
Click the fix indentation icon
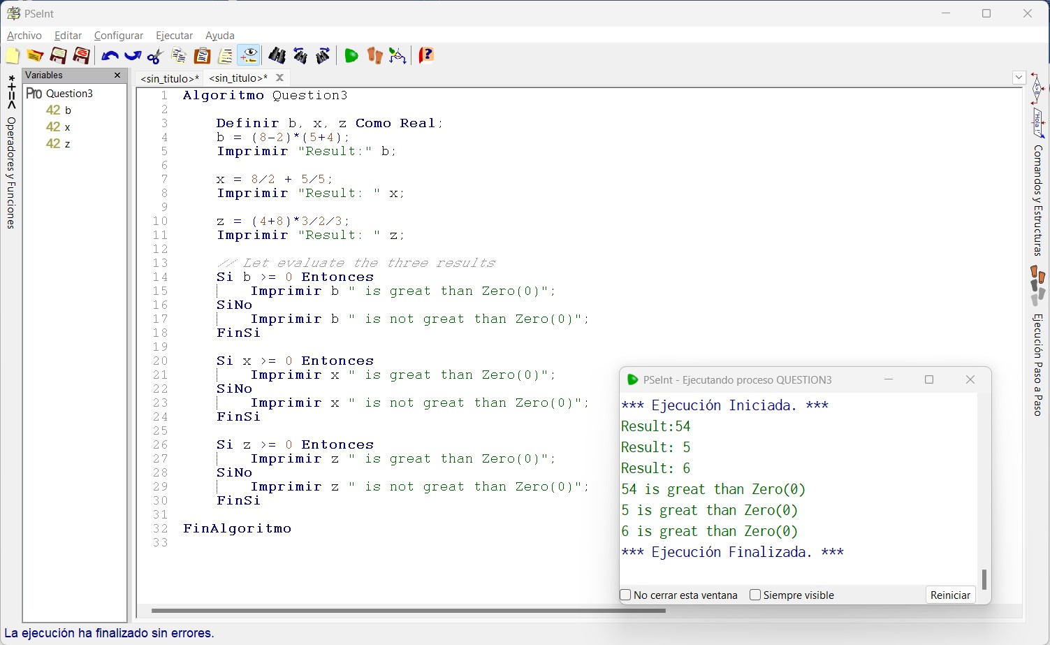point(225,56)
